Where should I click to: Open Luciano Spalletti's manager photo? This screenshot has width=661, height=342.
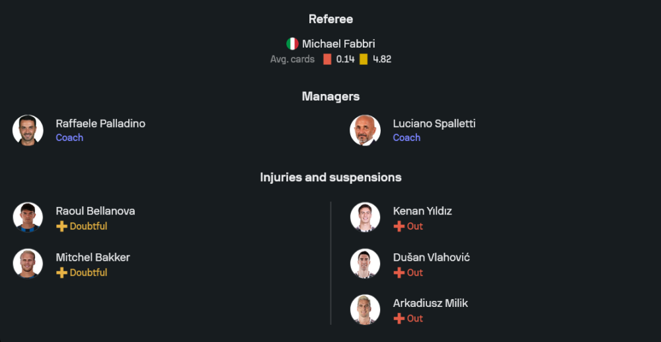click(365, 130)
